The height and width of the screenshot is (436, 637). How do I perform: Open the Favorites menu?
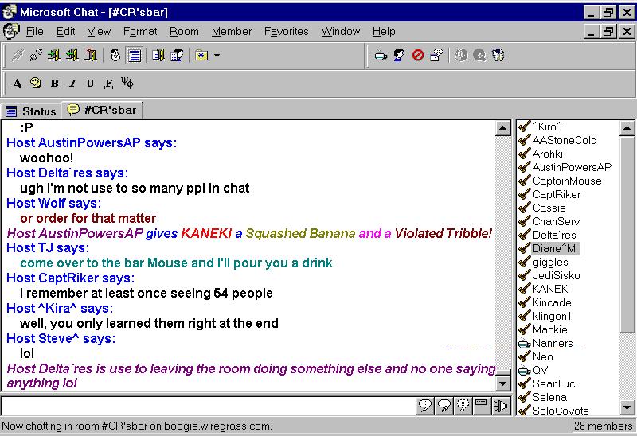tap(286, 31)
